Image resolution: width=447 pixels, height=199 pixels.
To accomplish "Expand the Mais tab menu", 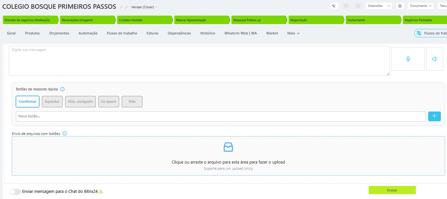I will pos(293,33).
